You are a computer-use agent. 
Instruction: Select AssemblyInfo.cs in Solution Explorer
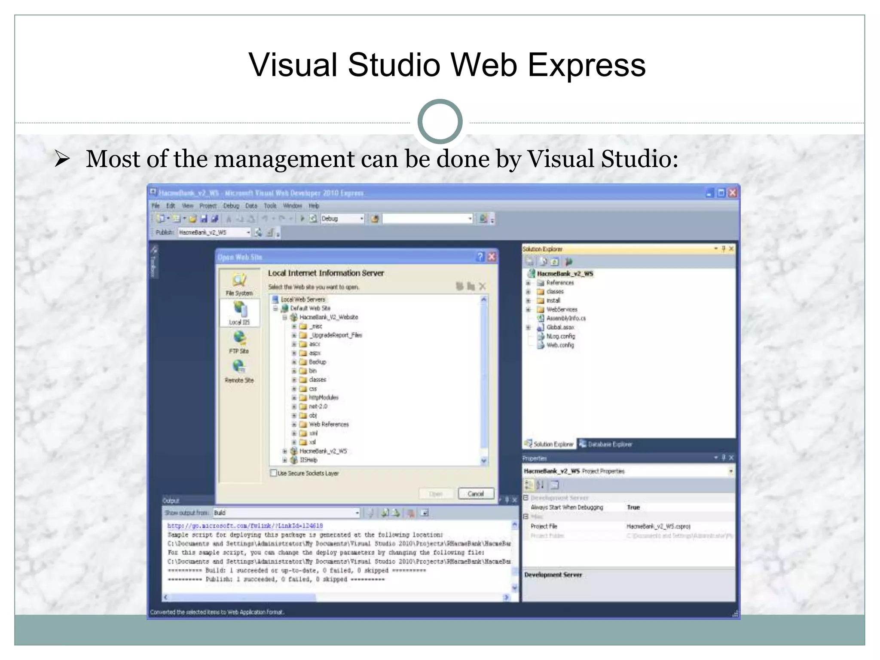[566, 318]
